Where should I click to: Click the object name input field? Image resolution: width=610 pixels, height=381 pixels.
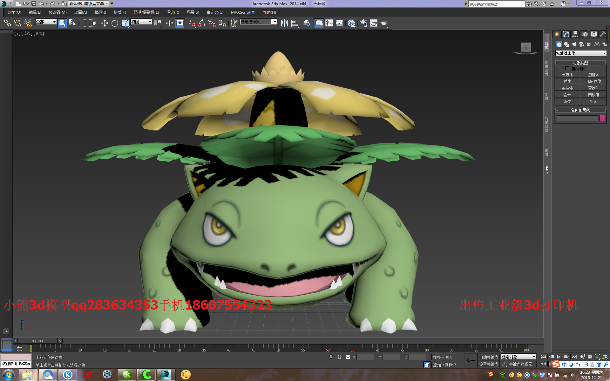(577, 118)
